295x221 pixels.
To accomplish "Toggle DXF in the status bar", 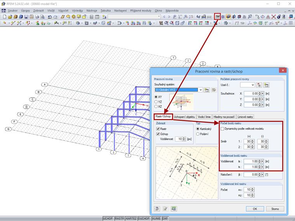I will coord(165,218).
